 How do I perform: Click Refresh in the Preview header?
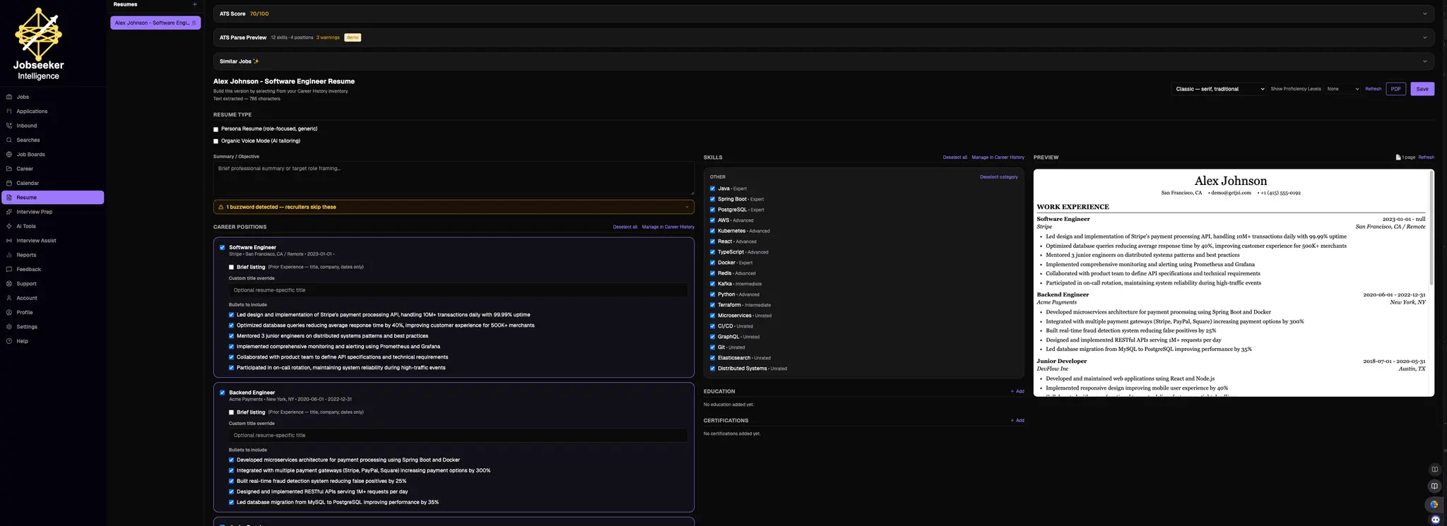pyautogui.click(x=1426, y=157)
